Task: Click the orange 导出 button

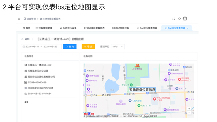Action: (88, 46)
